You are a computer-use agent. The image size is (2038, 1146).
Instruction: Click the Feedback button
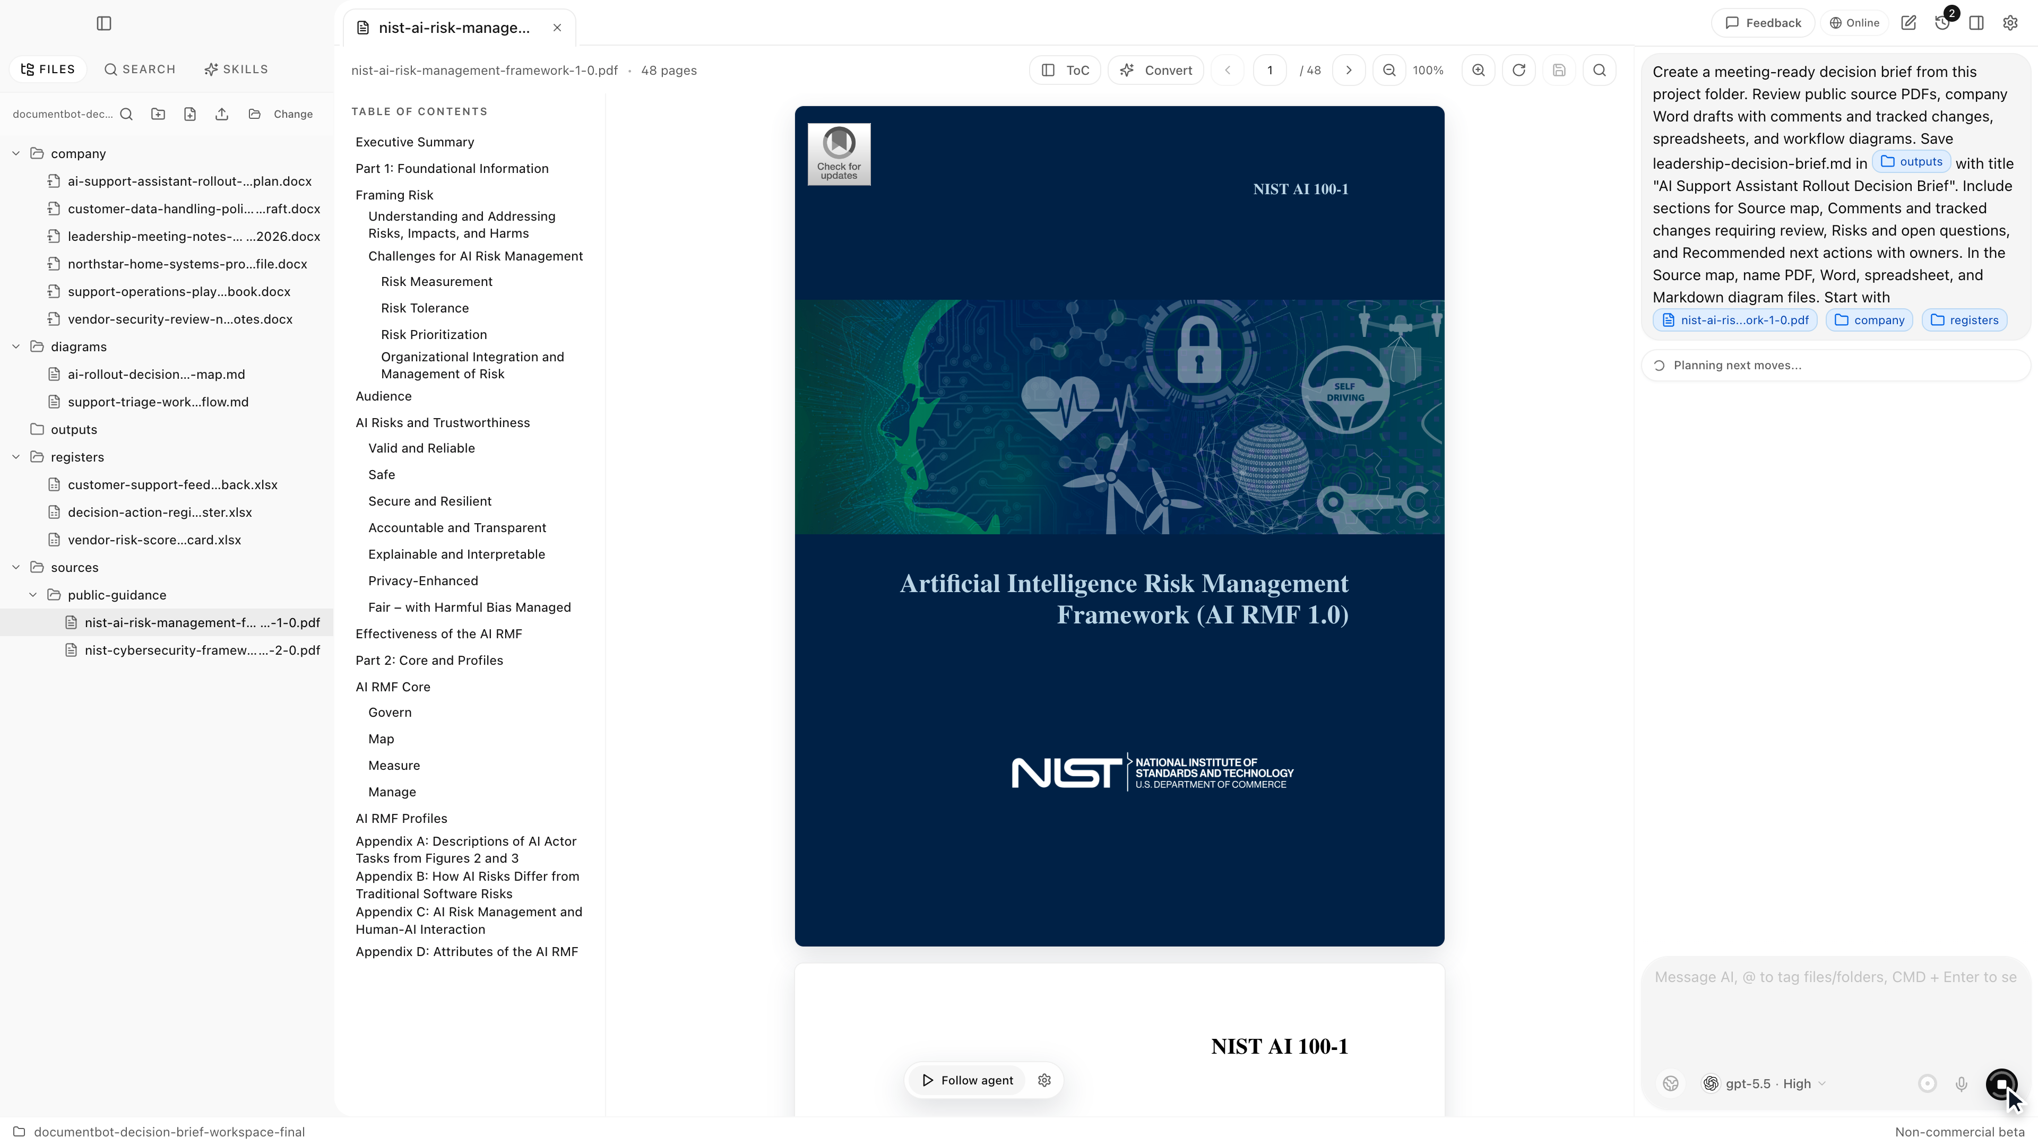[1763, 23]
